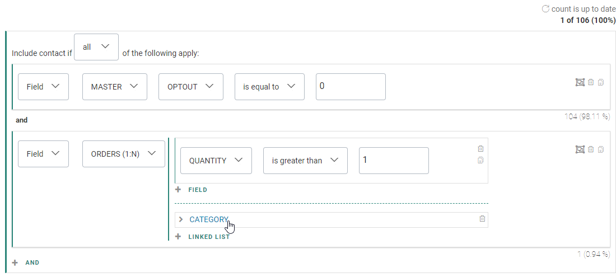Image resolution: width=616 pixels, height=277 pixels.
Task: Open the MASTER list dropdown
Action: [114, 87]
